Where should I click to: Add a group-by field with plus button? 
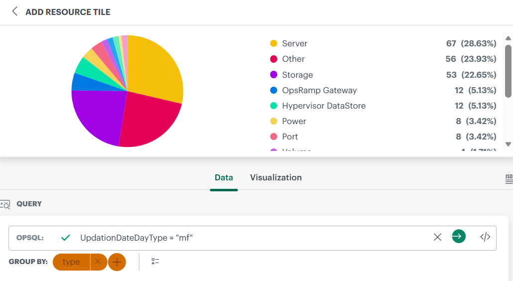tap(117, 262)
